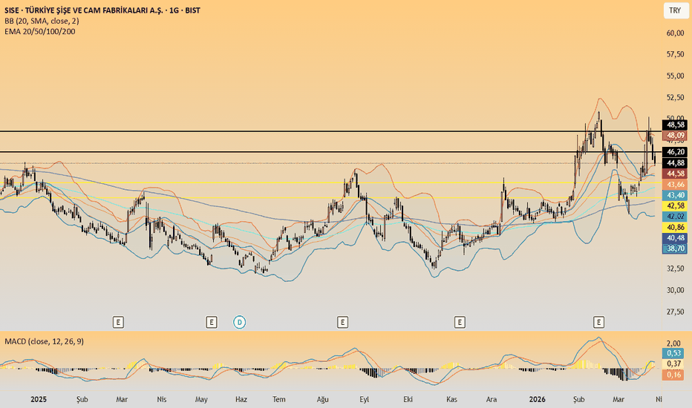This screenshot has width=692, height=408.
Task: Click the 52,50 price axis tick
Action: 675,97
